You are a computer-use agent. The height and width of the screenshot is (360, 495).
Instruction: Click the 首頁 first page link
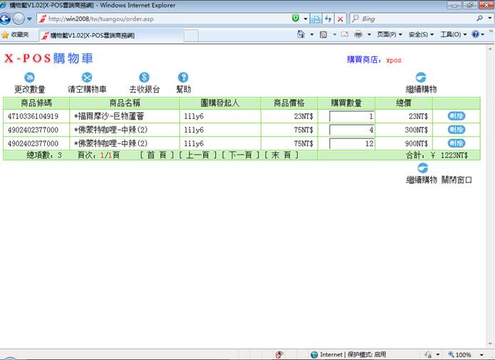(157, 155)
